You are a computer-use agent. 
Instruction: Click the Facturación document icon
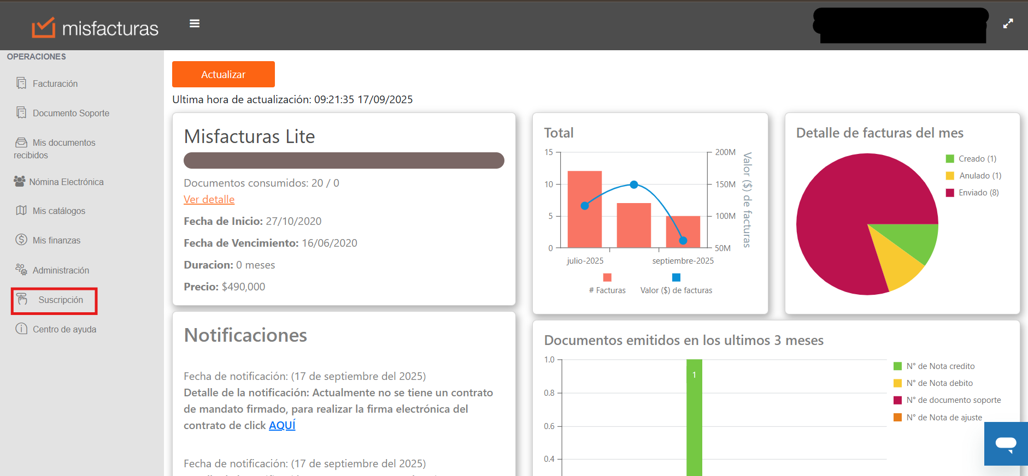(x=21, y=84)
